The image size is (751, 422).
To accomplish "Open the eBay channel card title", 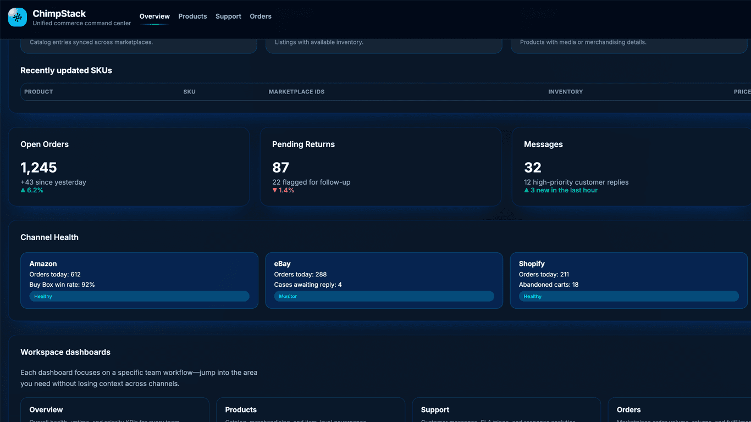I will 283,264.
